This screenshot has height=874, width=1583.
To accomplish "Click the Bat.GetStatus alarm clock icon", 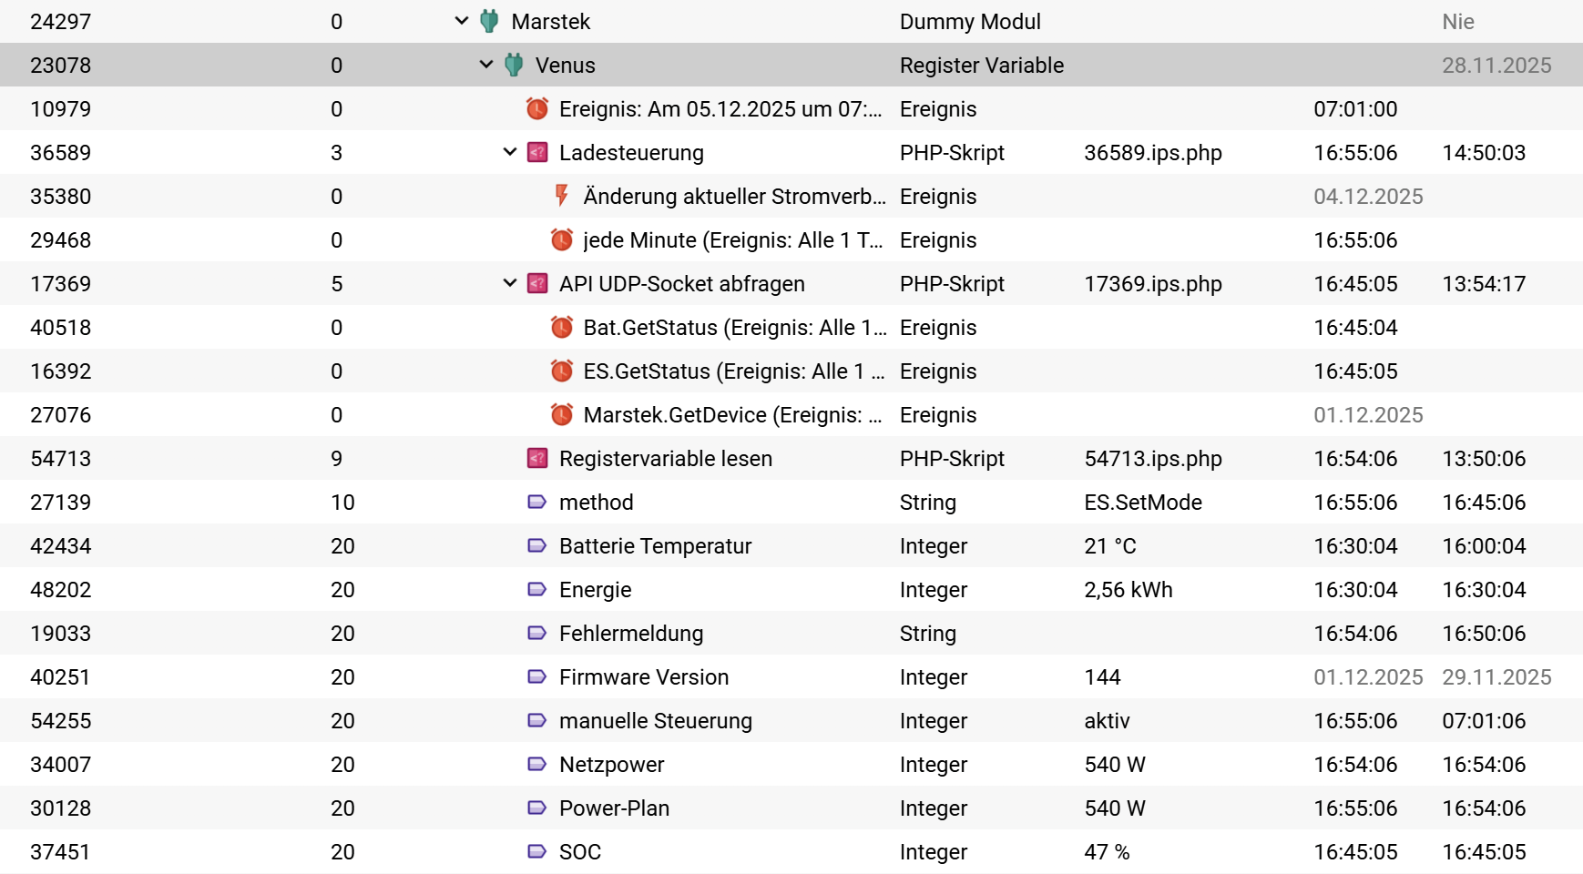I will pos(562,327).
